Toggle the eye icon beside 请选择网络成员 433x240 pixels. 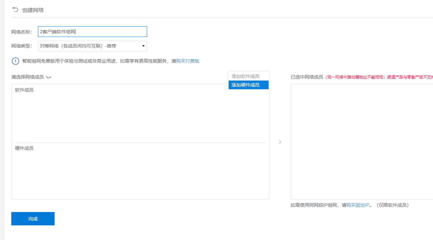pyautogui.click(x=49, y=77)
